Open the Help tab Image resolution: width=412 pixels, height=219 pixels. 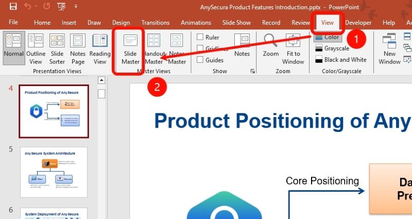pos(389,23)
